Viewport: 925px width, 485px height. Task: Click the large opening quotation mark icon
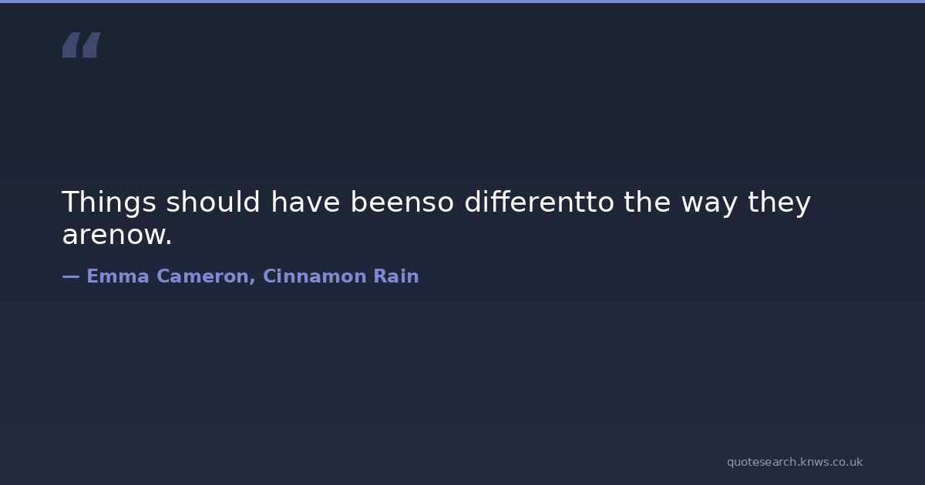click(81, 45)
